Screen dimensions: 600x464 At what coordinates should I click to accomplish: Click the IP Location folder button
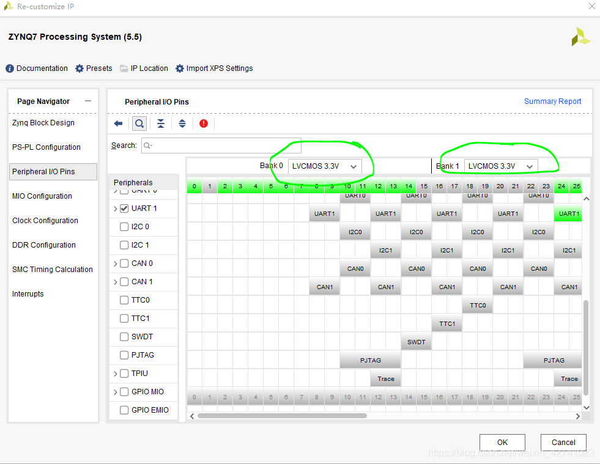tap(144, 68)
